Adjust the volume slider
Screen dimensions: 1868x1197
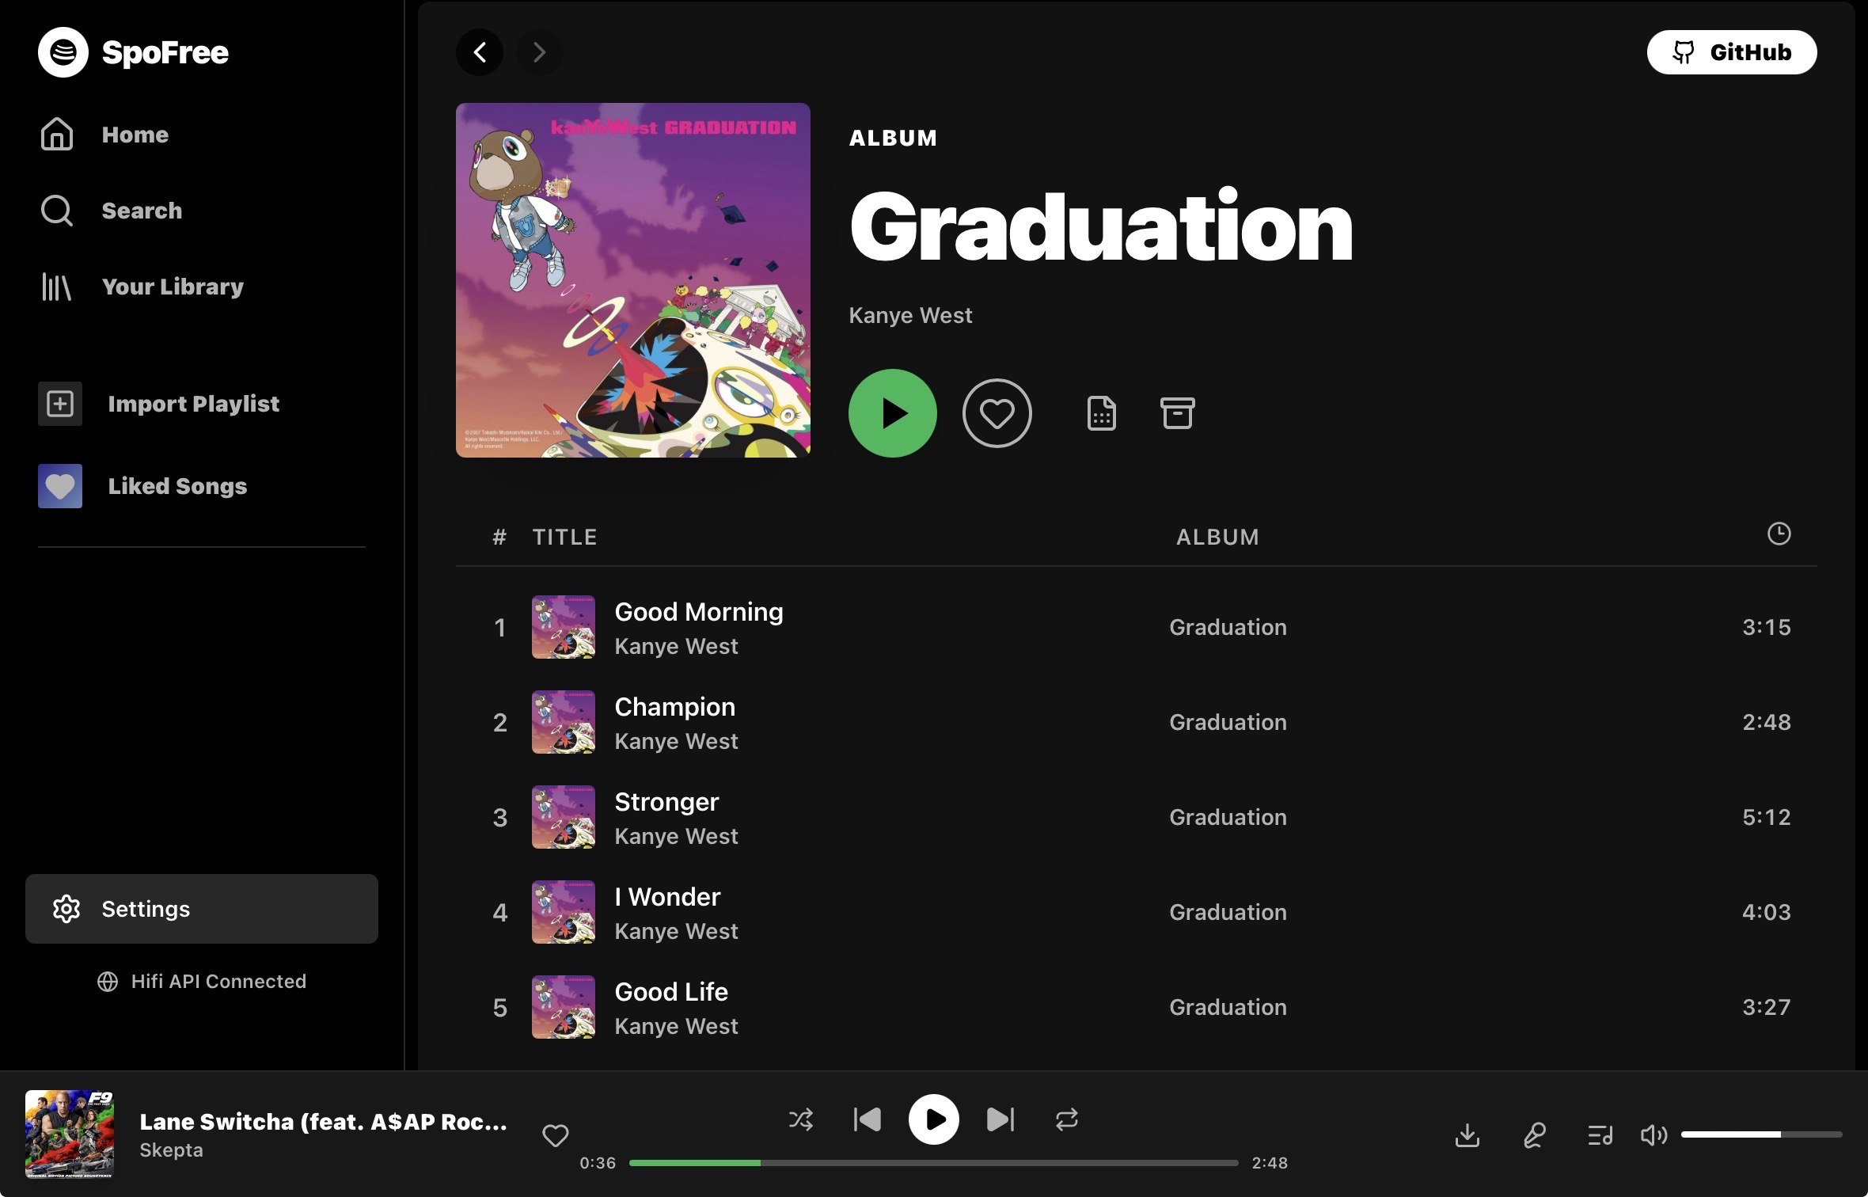(1760, 1134)
